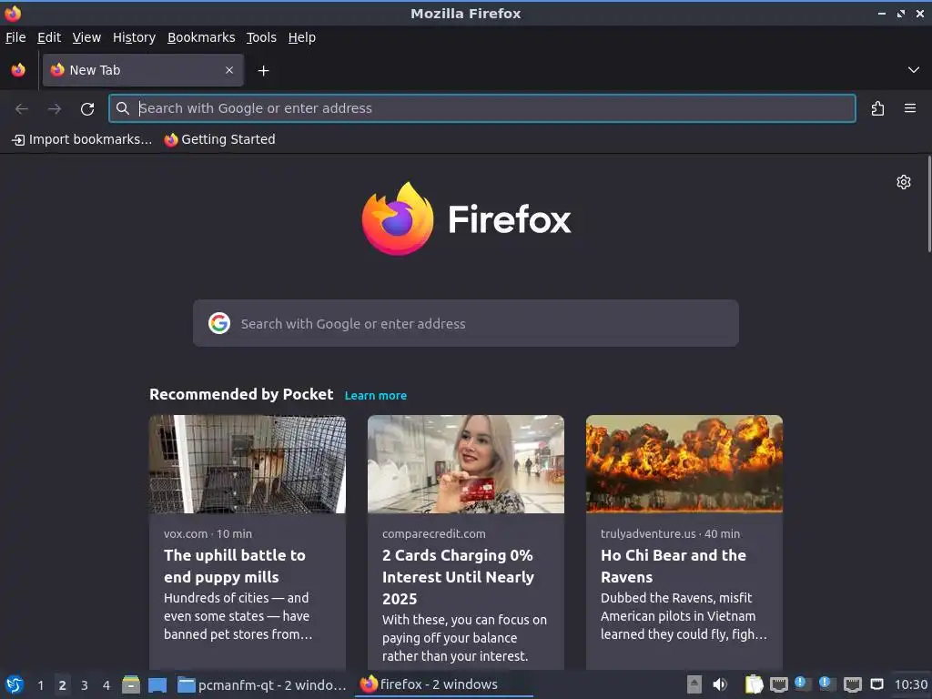932x699 pixels.
Task: Open the Help menu
Action: point(302,37)
